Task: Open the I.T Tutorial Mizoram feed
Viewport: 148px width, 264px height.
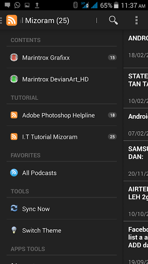Action: (62, 137)
